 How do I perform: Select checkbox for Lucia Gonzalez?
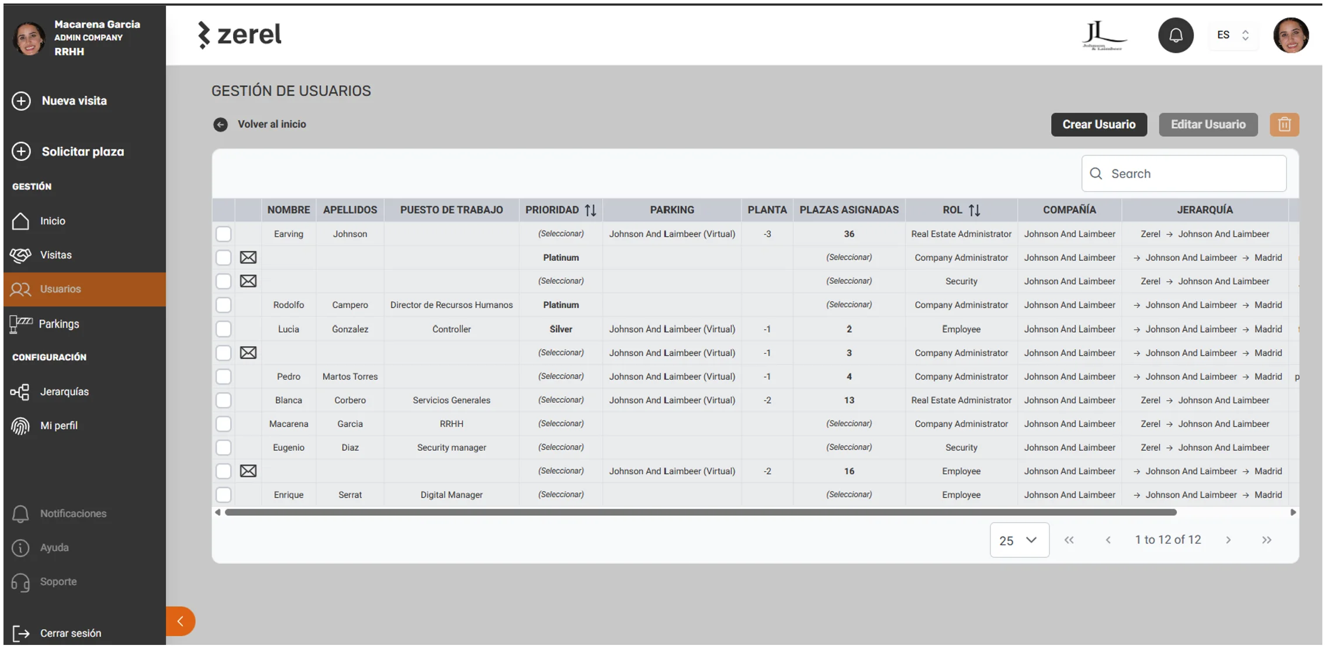223,329
